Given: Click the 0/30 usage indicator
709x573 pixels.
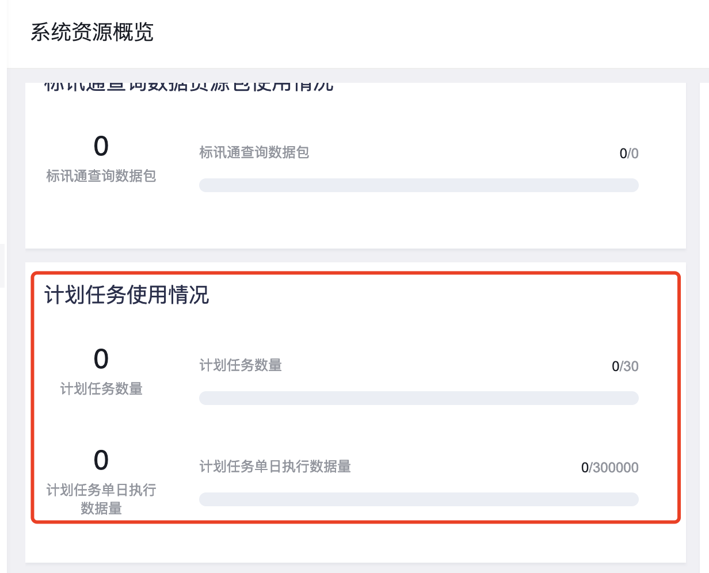Looking at the screenshot, I should pos(626,366).
